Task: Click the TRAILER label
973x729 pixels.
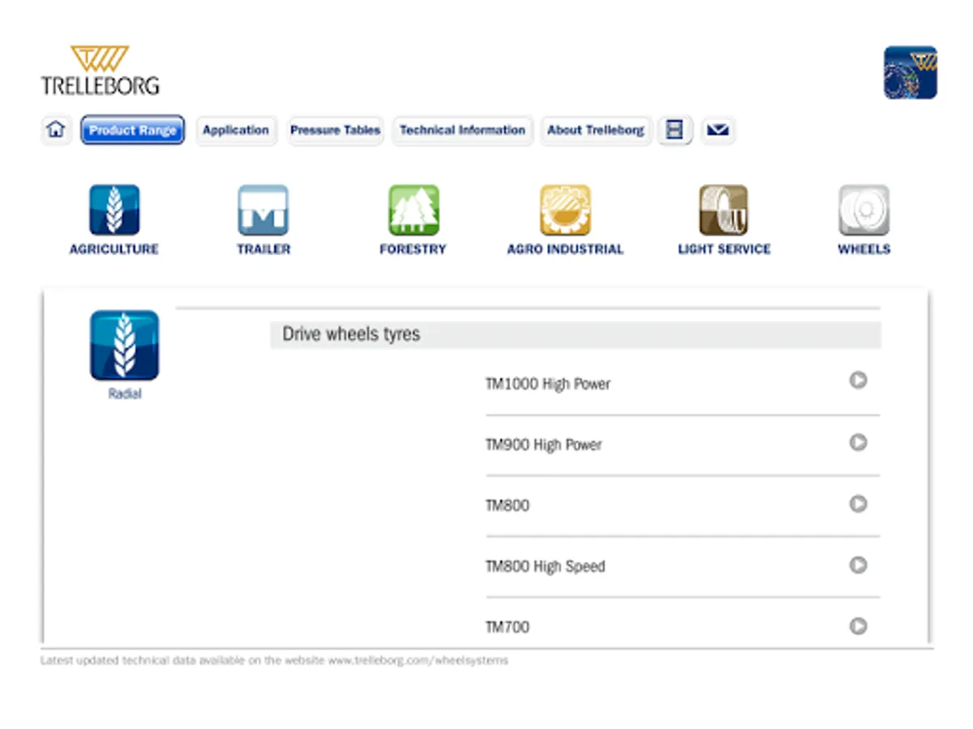Action: 264,249
